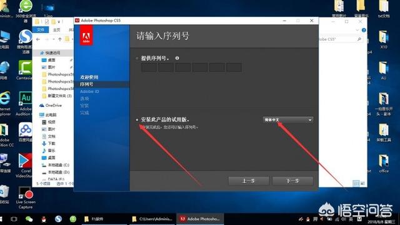Select 新建文件夹 (3) in Explorer pane
This screenshot has height=225, width=400.
click(57, 96)
